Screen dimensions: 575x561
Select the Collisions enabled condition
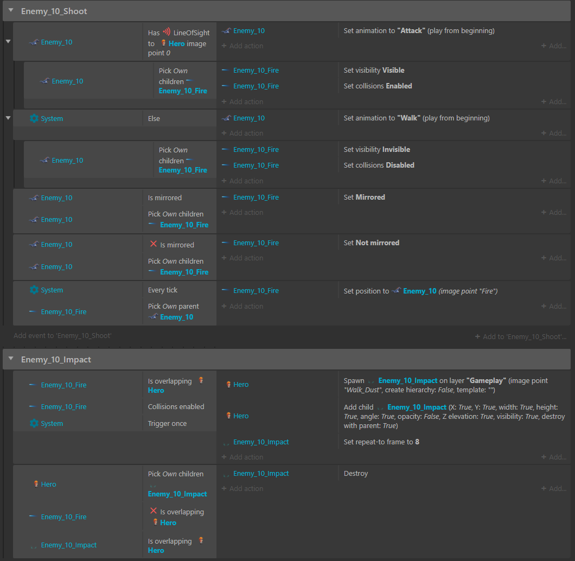(x=176, y=407)
